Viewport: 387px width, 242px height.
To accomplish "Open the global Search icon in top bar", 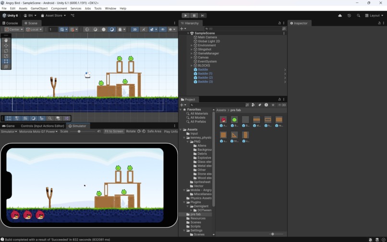I will (x=358, y=15).
